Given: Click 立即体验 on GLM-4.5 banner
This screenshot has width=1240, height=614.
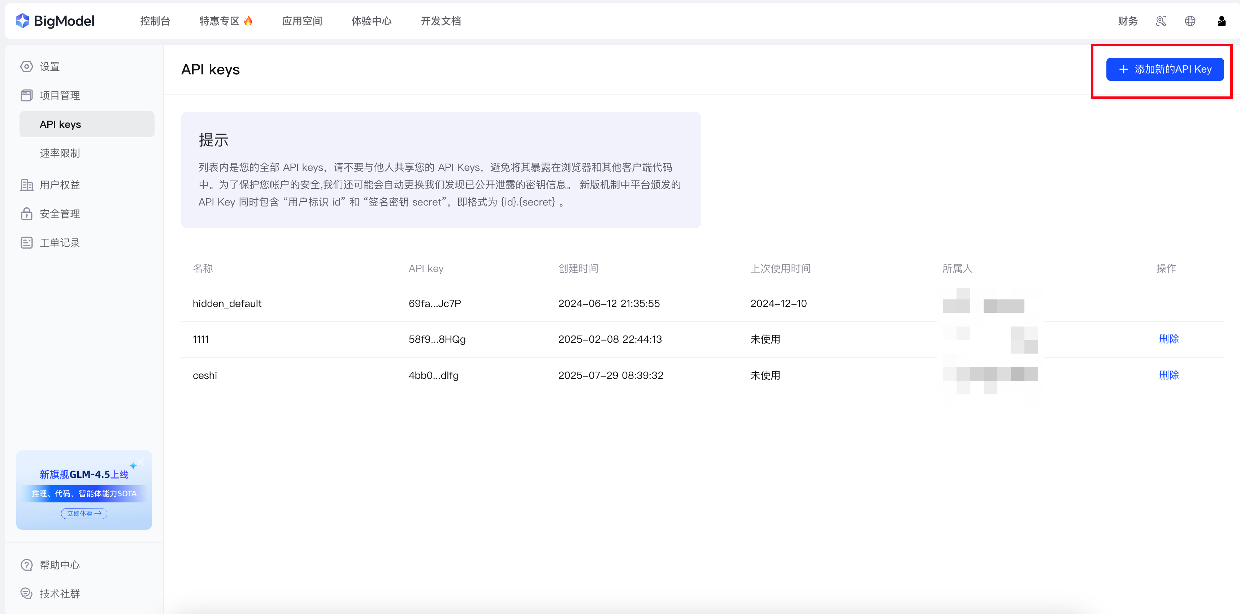Looking at the screenshot, I should click(84, 513).
